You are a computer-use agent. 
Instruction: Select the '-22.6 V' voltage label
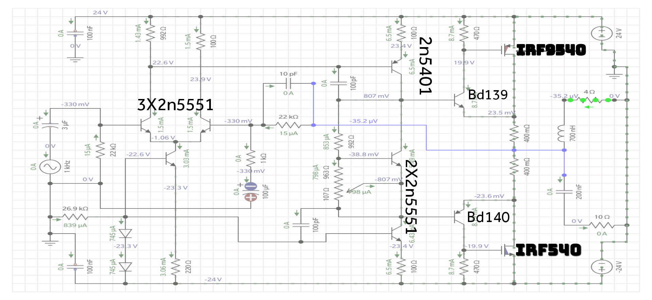pyautogui.click(x=138, y=154)
